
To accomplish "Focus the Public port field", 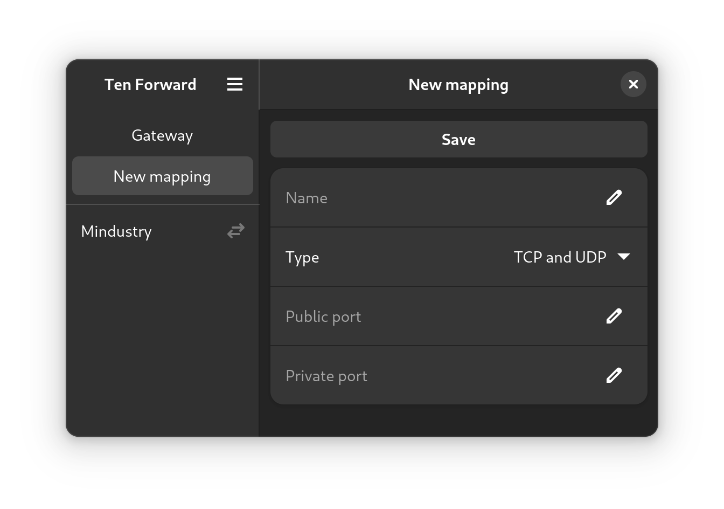I will [459, 317].
